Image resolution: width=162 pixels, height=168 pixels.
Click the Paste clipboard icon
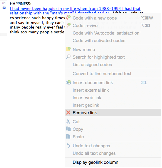coord(68,136)
